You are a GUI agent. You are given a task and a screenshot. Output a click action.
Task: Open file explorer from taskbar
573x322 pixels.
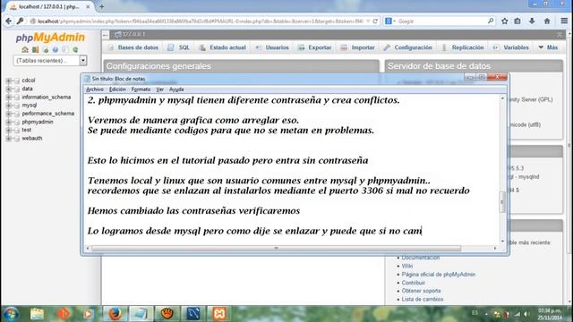pos(37,314)
